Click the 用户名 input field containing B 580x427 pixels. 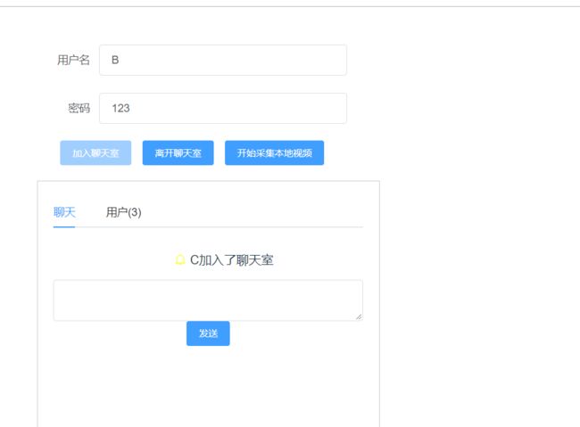(223, 60)
